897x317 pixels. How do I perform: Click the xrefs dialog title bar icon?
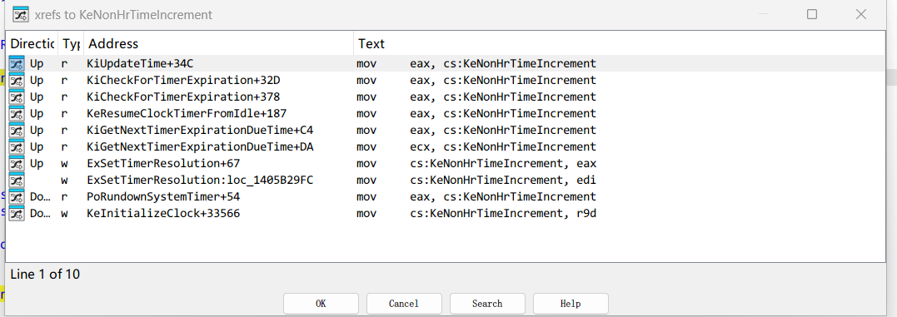21,14
